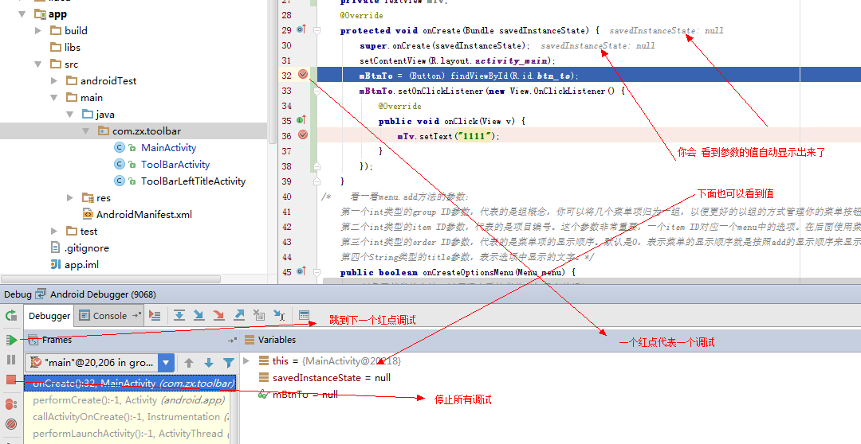Image resolution: width=861 pixels, height=444 pixels.
Task: Open the "main"@20,206 thread dropdown
Action: (x=166, y=362)
